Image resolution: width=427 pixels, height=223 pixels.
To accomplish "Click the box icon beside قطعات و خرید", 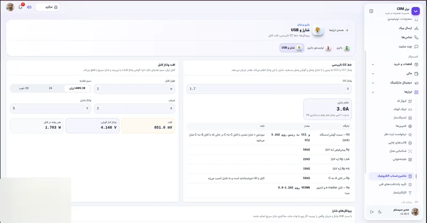I will 416,65.
